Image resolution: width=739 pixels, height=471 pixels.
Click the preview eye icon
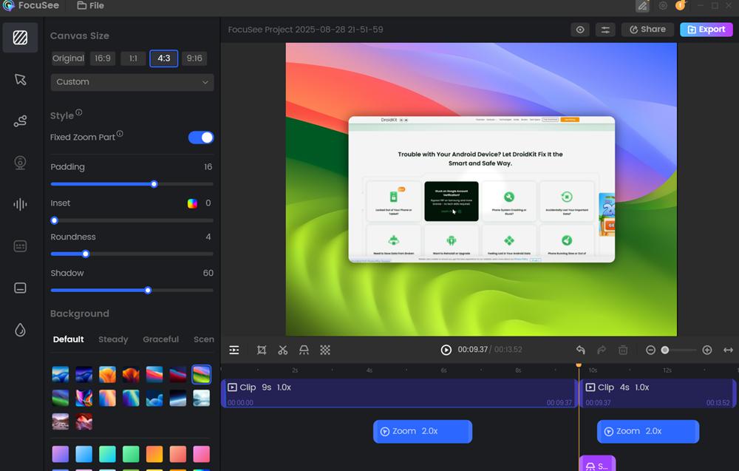(x=580, y=30)
